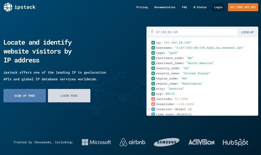Click the continent_code value "NA"
This screenshot has height=155, width=261.
pyautogui.click(x=190, y=58)
